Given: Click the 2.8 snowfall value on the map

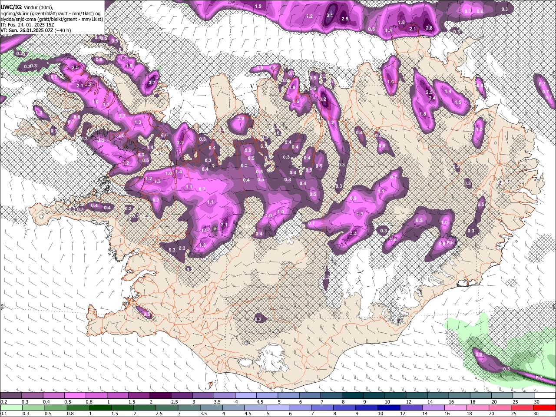Looking at the screenshot, I should click(429, 28).
